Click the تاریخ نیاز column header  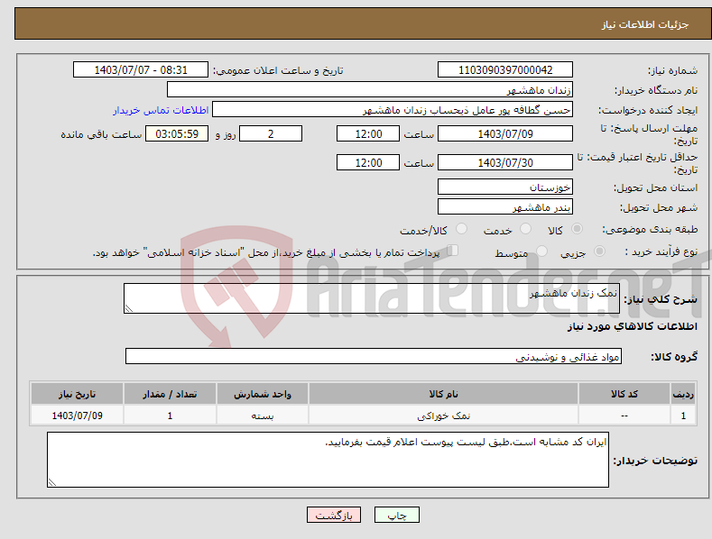78,394
